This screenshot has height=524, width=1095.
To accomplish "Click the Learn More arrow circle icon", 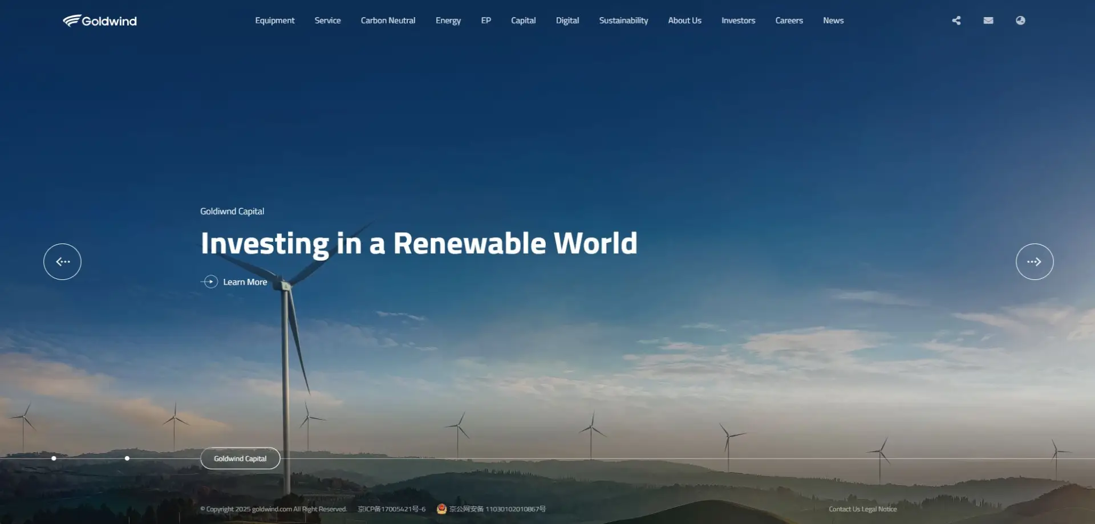I will [210, 282].
